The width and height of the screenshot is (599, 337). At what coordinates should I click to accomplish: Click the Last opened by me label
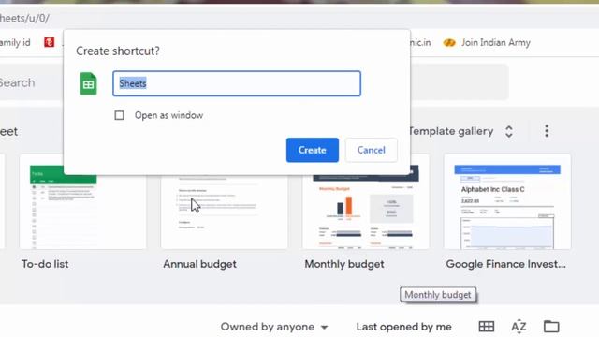[403, 327]
